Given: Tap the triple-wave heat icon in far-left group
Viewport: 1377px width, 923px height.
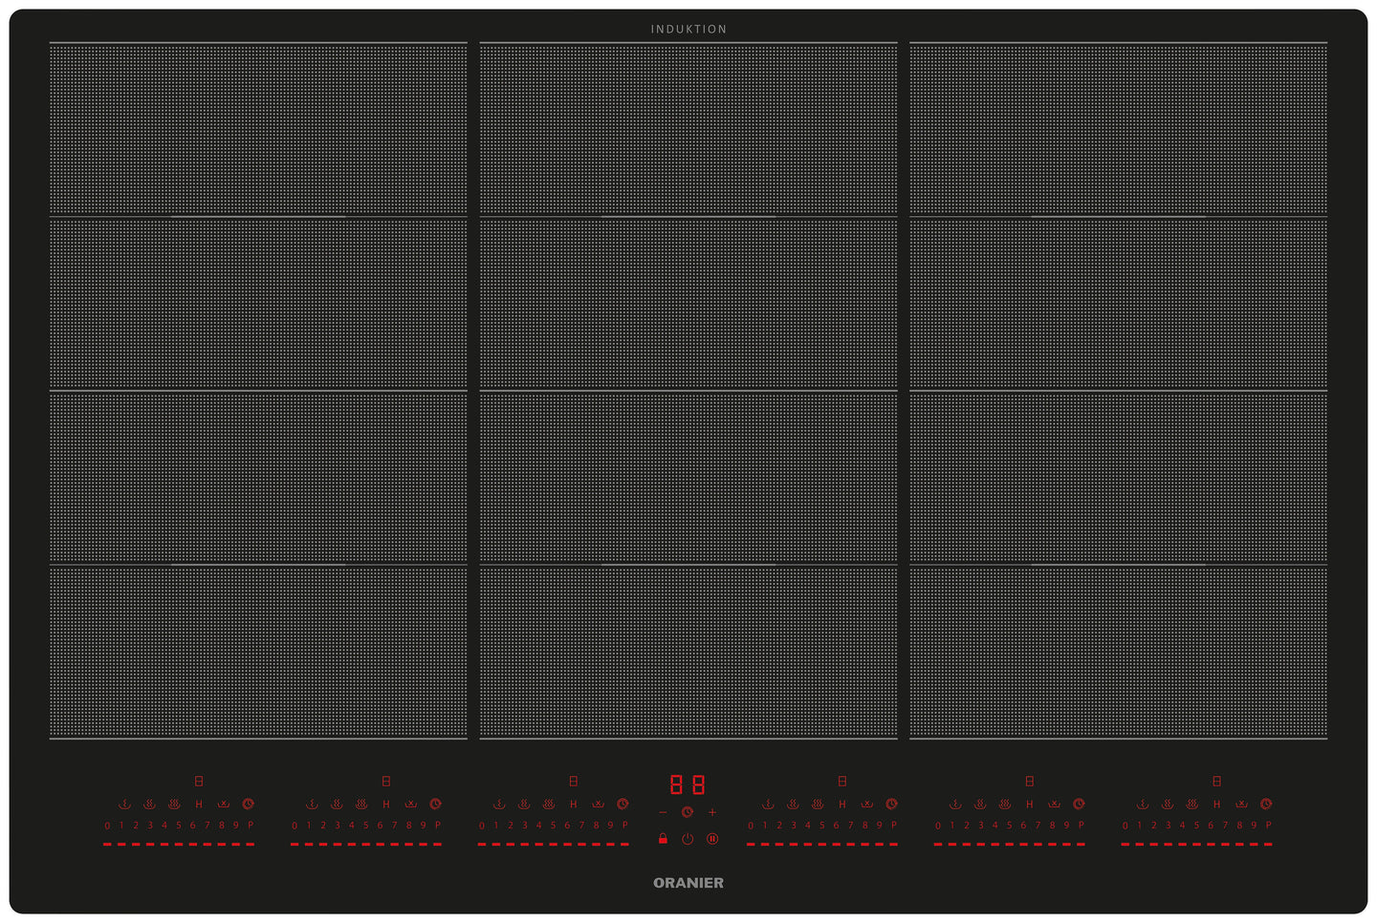Looking at the screenshot, I should 174,805.
